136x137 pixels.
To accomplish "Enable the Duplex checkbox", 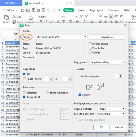I will (90, 52).
